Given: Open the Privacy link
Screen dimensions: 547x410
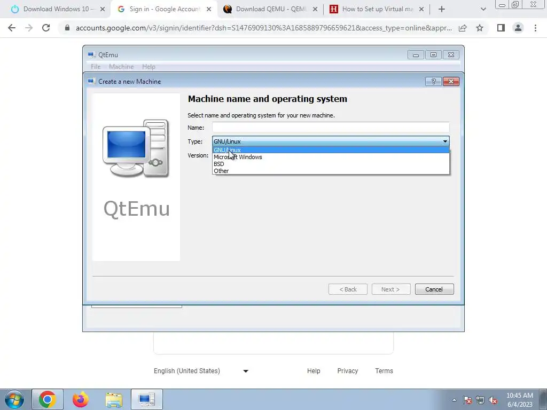Looking at the screenshot, I should pos(347,371).
